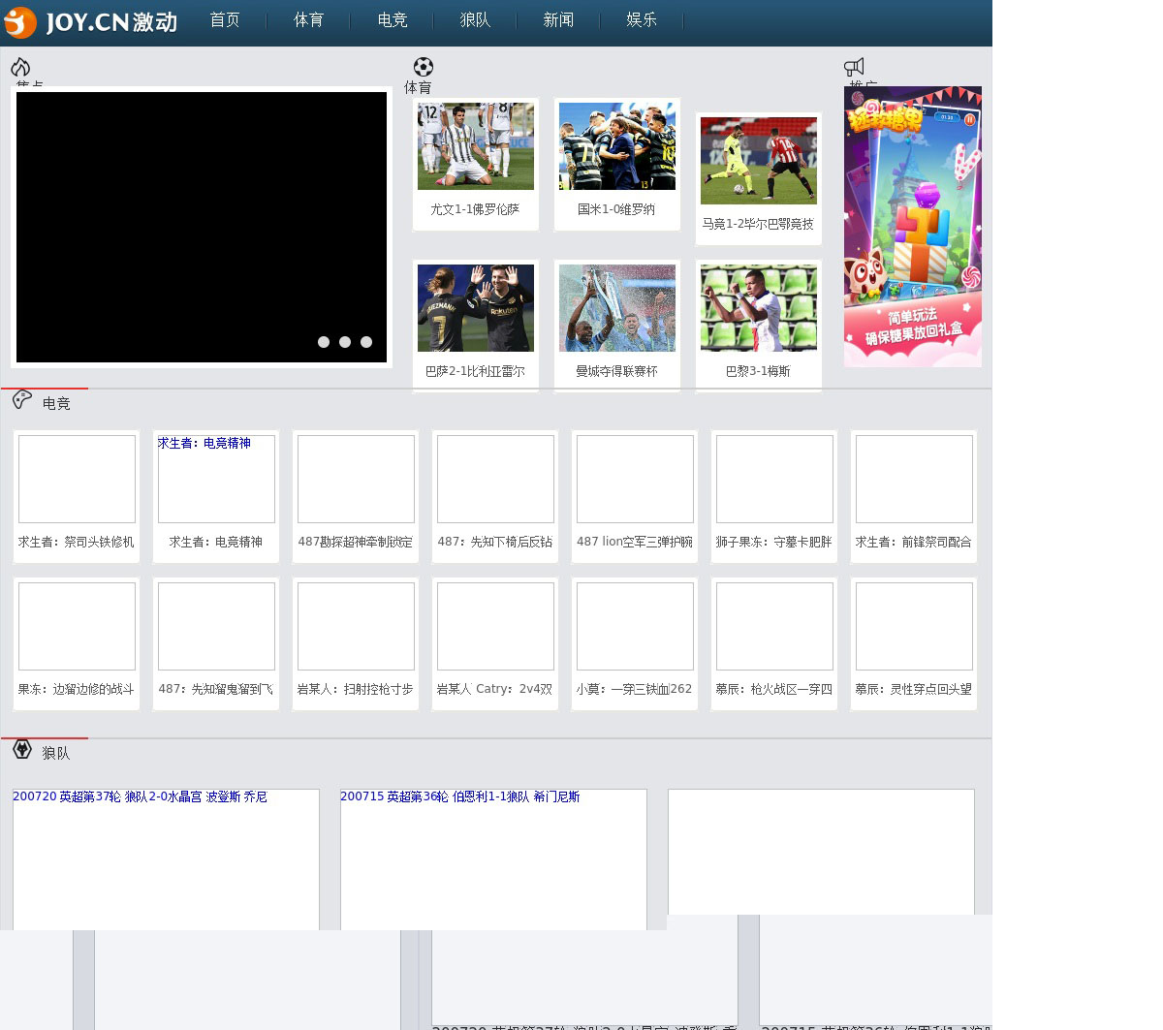The width and height of the screenshot is (1163, 1030).
Task: Select the third slideshow indicator dot
Action: pyautogui.click(x=366, y=342)
